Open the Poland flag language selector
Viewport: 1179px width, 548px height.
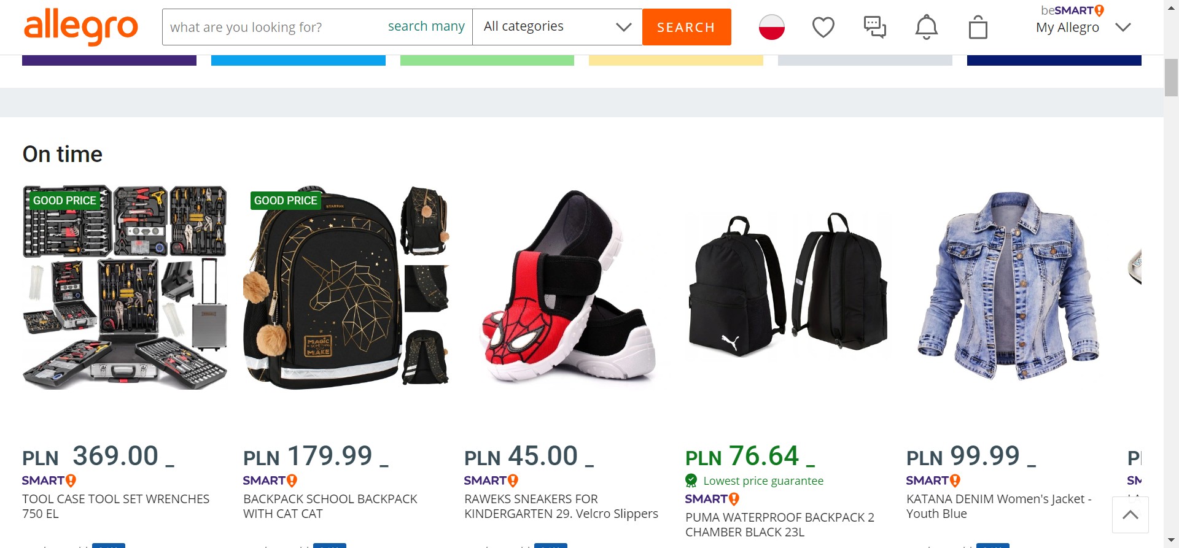[771, 27]
